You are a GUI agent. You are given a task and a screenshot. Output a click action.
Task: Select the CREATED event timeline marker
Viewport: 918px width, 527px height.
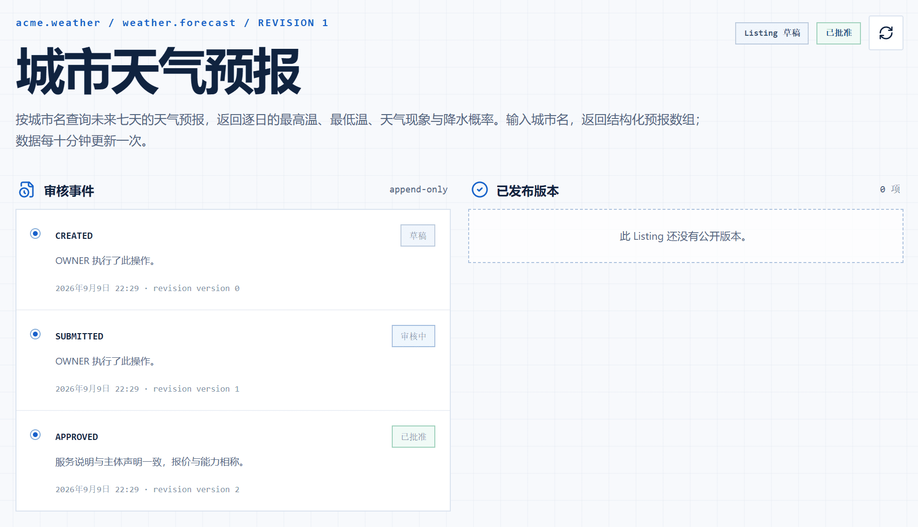pyautogui.click(x=35, y=234)
